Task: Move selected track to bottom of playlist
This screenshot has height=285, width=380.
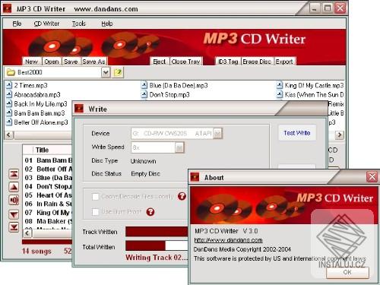Action: point(14,227)
